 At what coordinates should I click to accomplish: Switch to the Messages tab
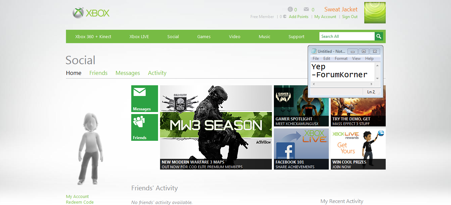(128, 73)
